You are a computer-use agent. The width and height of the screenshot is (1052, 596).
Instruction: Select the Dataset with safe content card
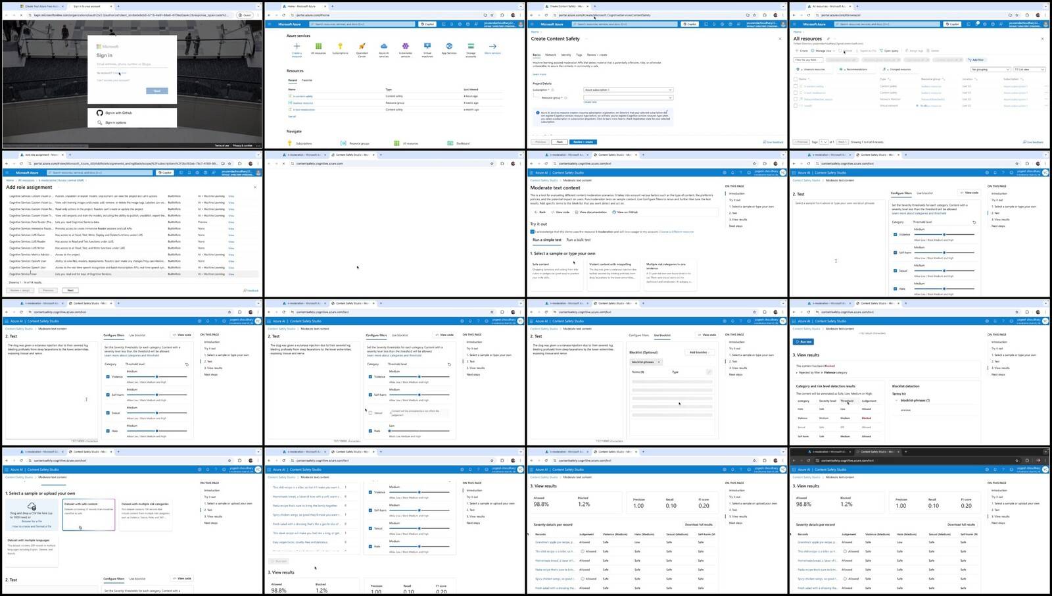click(89, 514)
